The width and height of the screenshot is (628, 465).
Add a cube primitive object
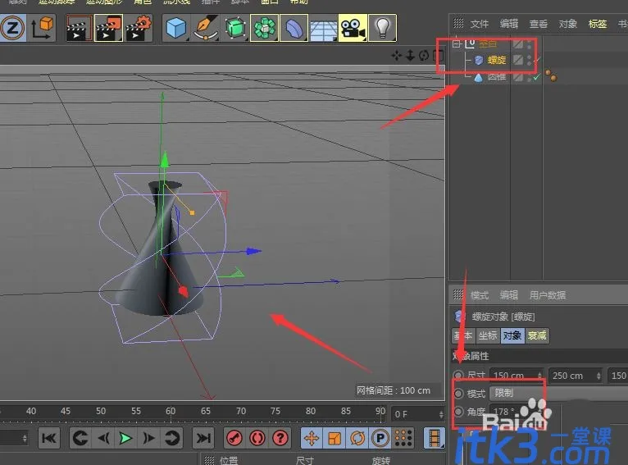[176, 28]
